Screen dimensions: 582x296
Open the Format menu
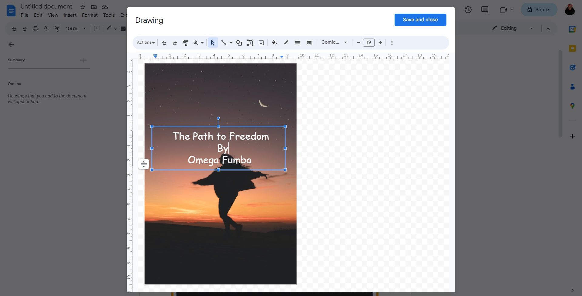[x=89, y=15]
